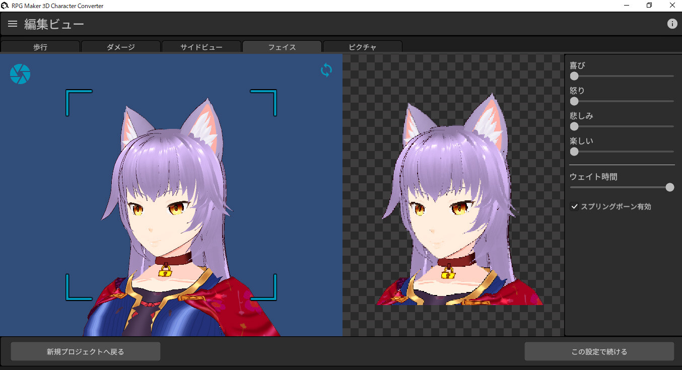
Task: Open the hamburger menu
Action: click(13, 24)
